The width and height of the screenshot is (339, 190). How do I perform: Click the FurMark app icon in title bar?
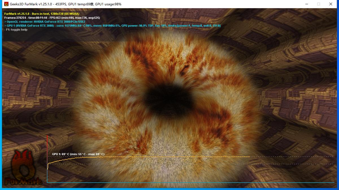click(x=6, y=4)
